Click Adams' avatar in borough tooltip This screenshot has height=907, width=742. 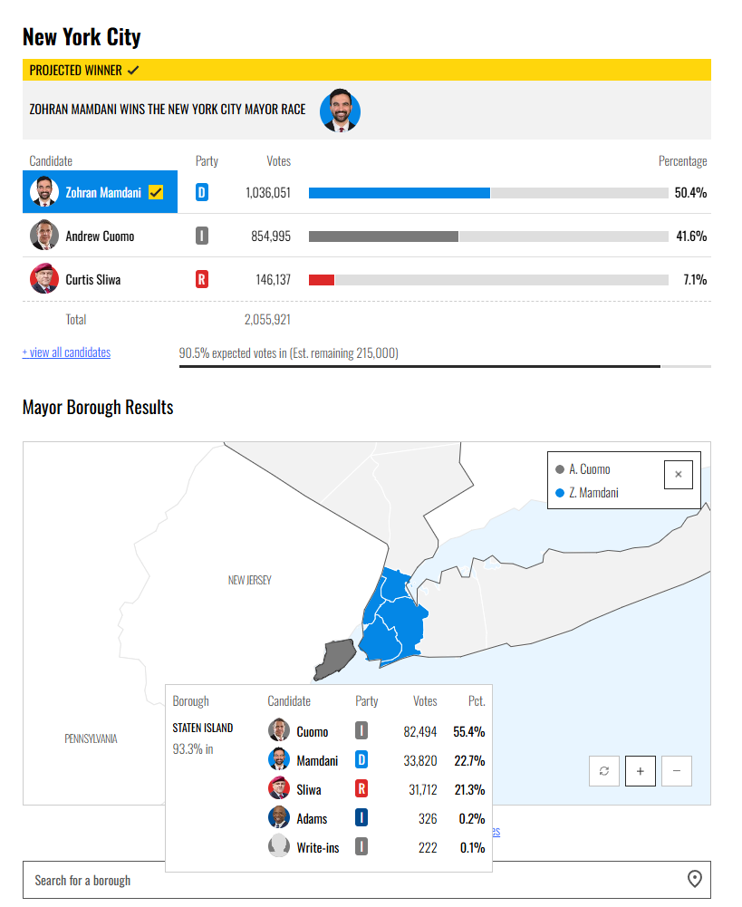click(x=279, y=818)
